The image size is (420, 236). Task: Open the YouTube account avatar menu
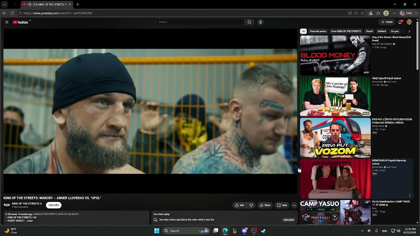(409, 22)
